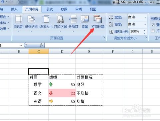
Task: Expand the 颜色 theme colors dropdown
Action: (x=8, y=17)
